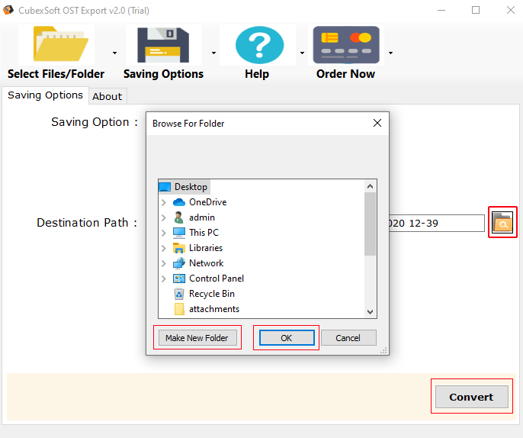523x438 pixels.
Task: Open the Select Files/Folder toolbar icon
Action: (x=61, y=44)
